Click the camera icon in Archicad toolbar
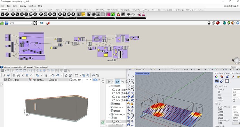Viewport: 240px width, 127px height. 77,75
